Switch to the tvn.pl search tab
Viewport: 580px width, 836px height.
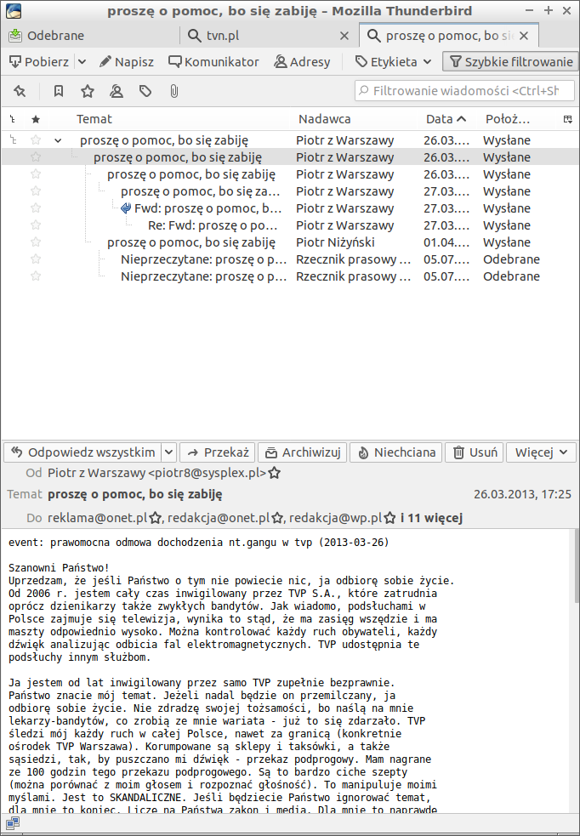(x=268, y=36)
